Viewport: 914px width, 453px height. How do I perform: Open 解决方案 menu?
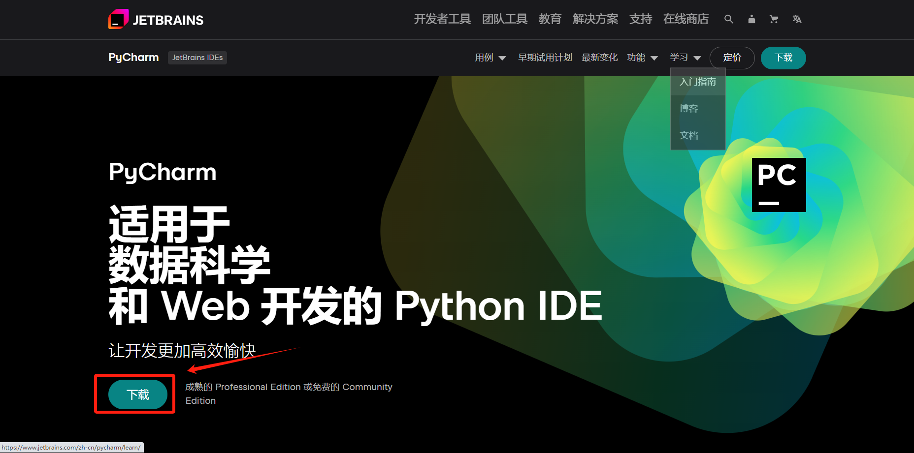[595, 19]
